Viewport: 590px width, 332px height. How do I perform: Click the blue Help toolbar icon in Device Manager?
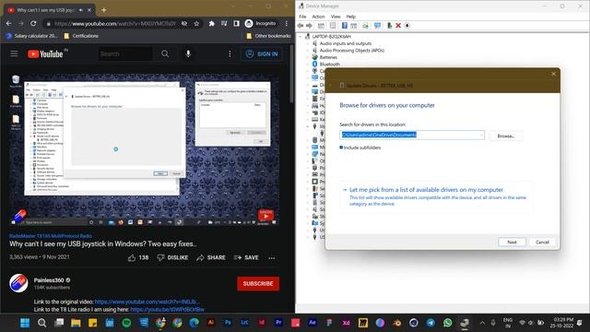[x=344, y=26]
